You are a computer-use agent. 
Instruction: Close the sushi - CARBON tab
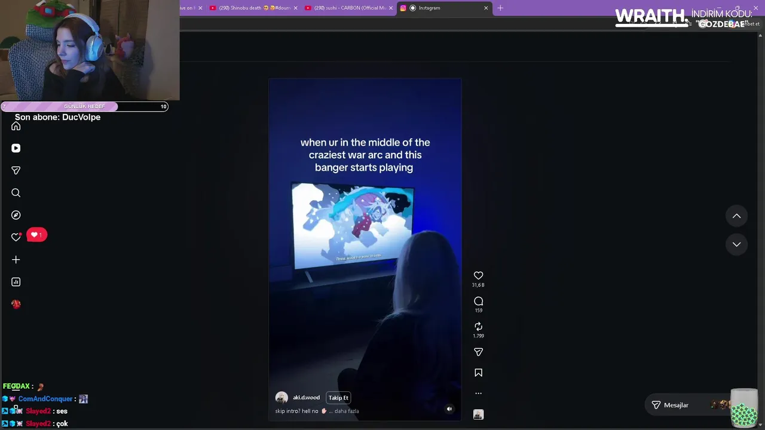[391, 8]
